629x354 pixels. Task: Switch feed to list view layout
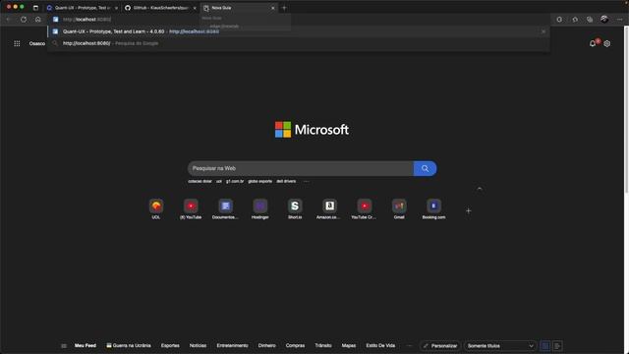[x=557, y=345]
